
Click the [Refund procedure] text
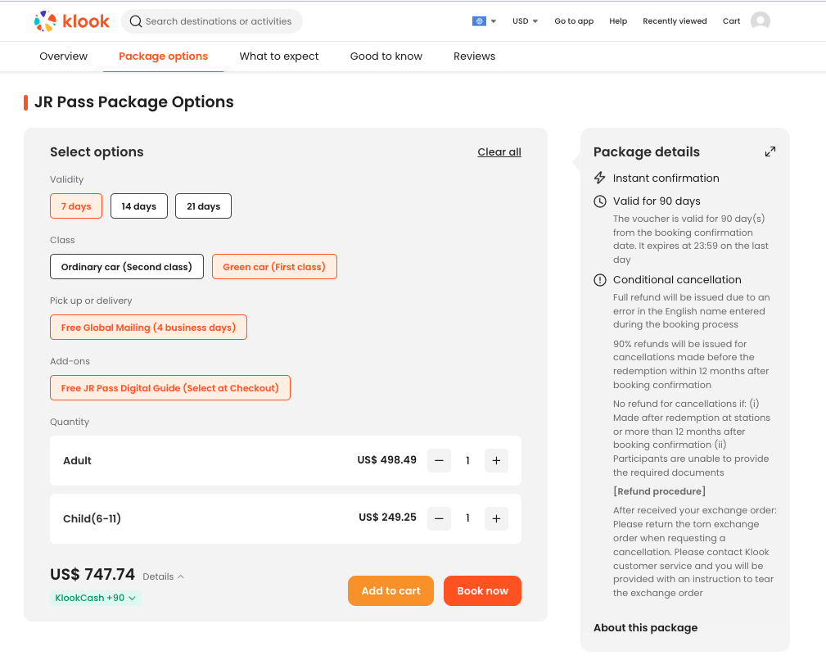(659, 491)
